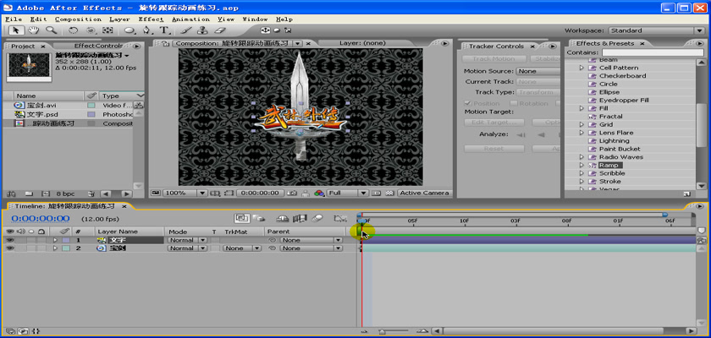Click the viewer 0:00:00:00 timecode button

point(261,193)
